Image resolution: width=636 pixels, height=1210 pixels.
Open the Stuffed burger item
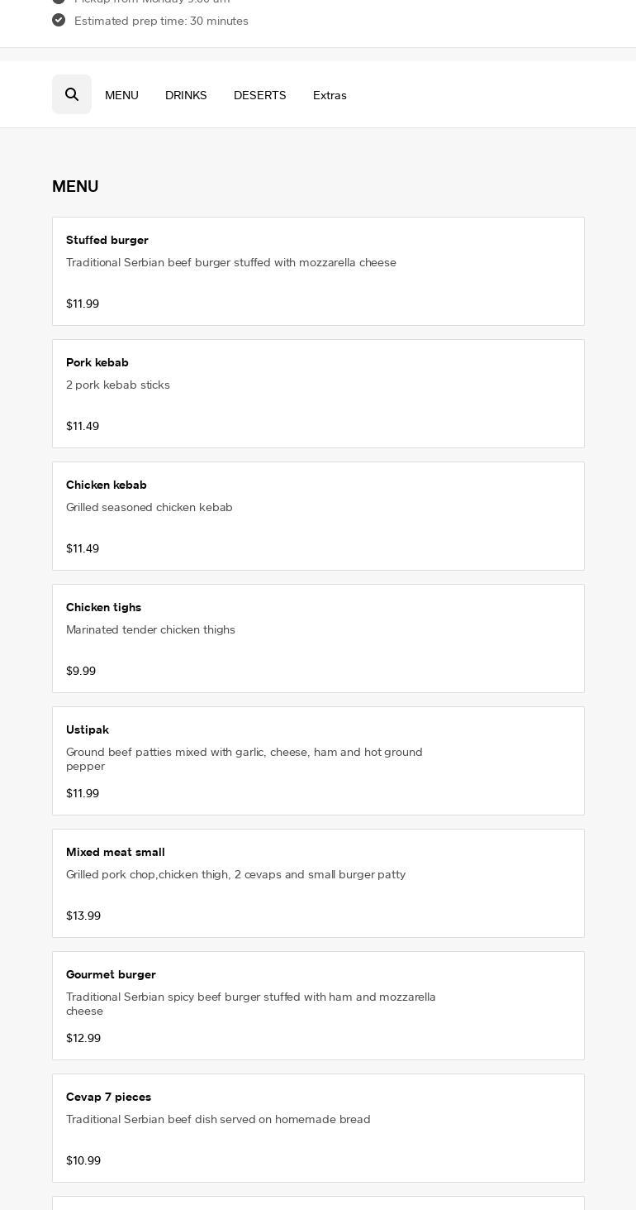318,271
